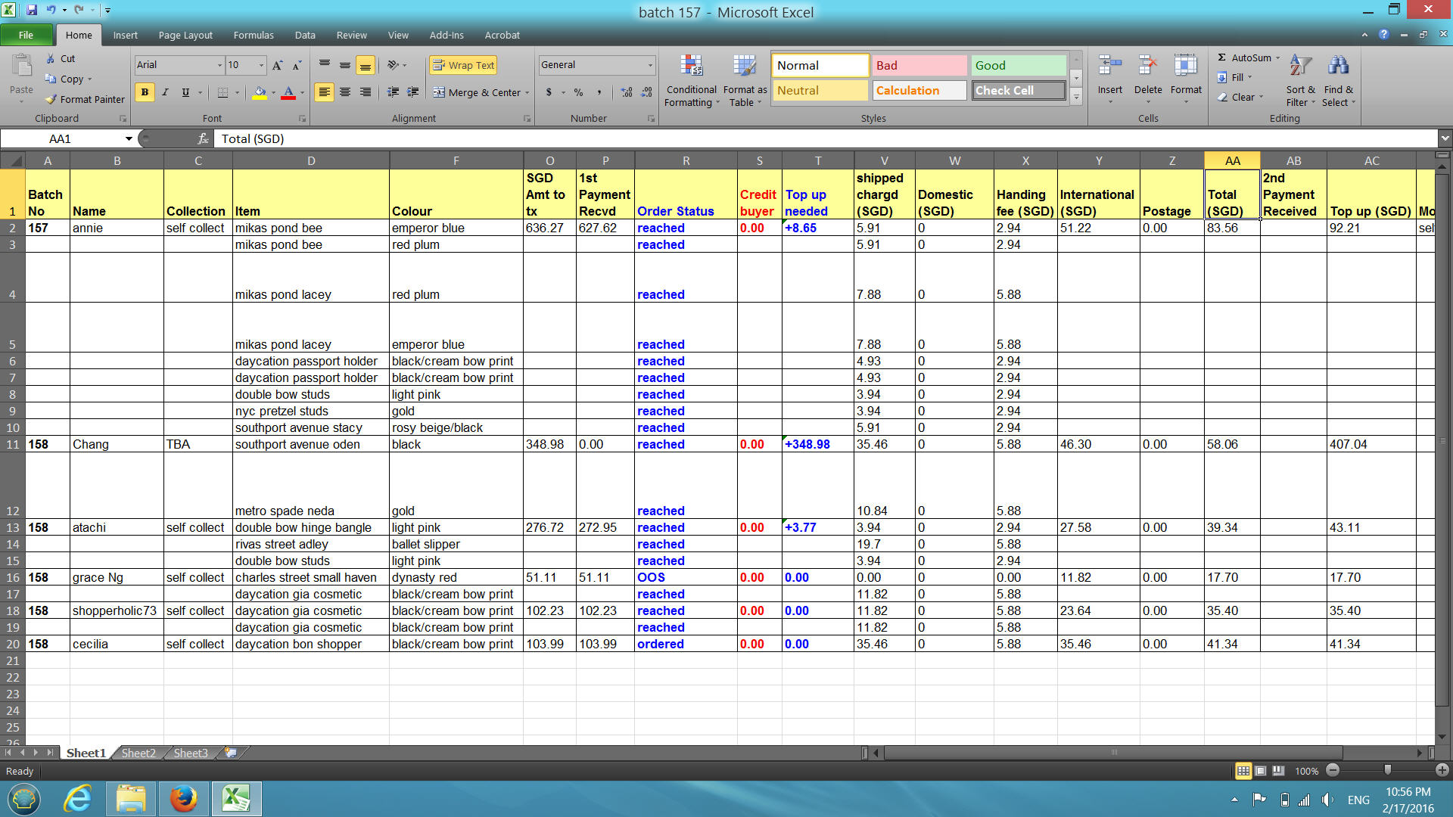Click the Save icon in quick access toolbar

32,11
